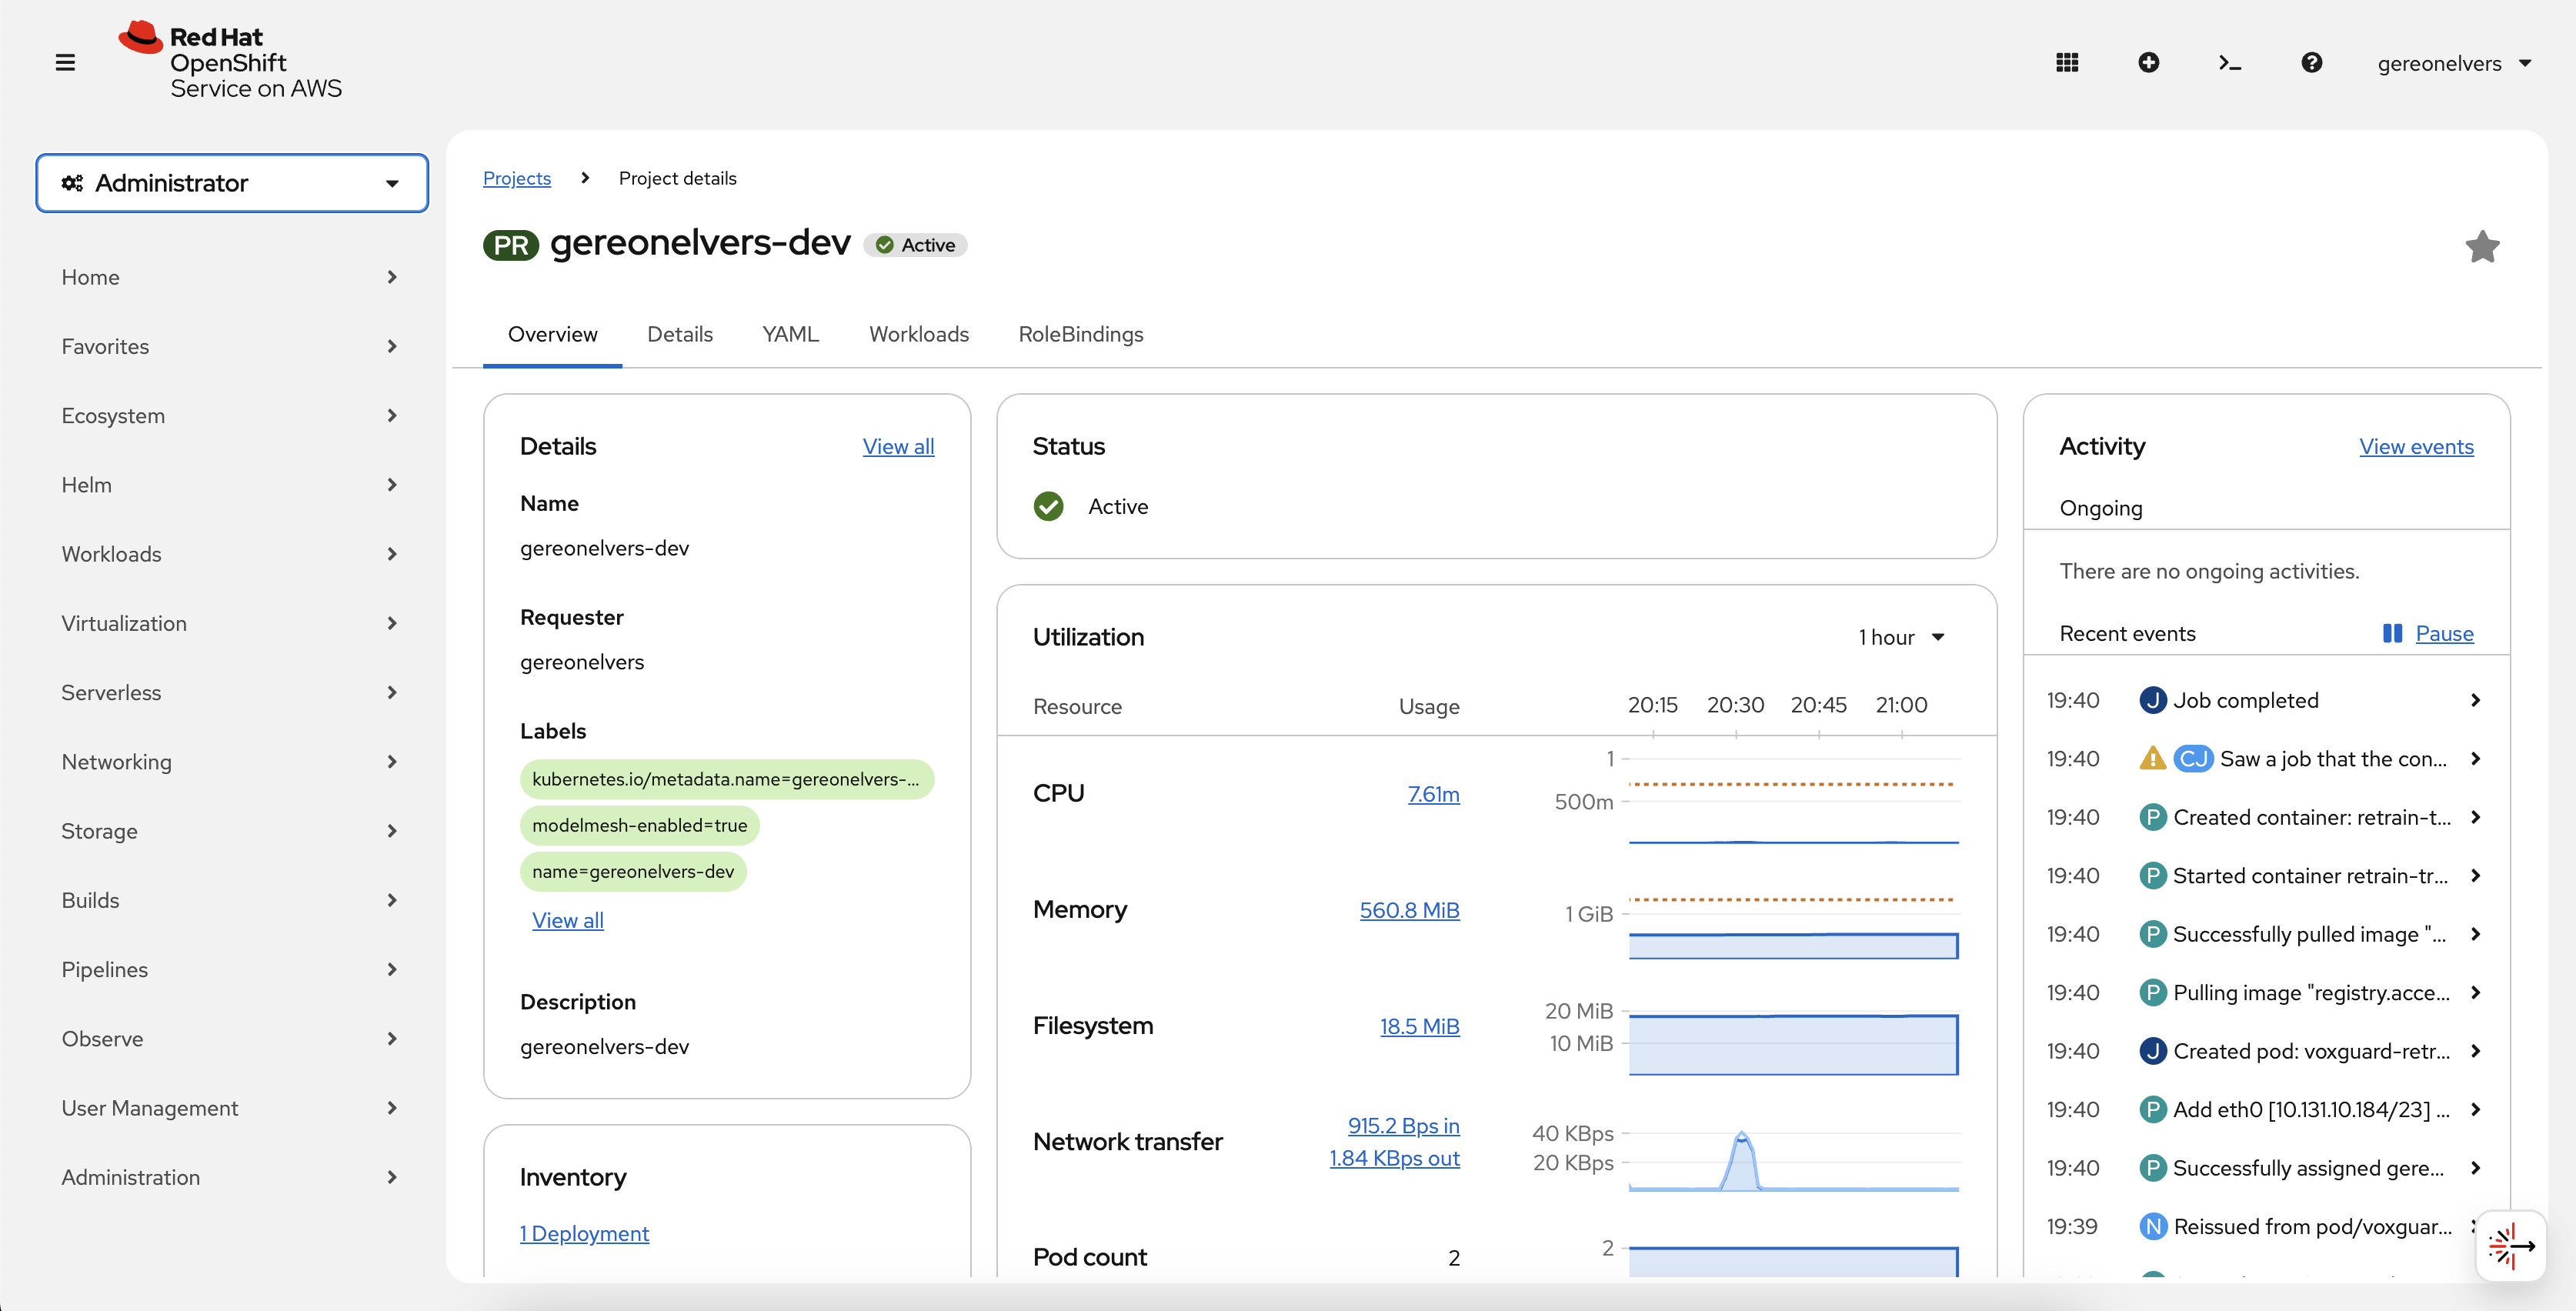Screen dimensions: 2576x1311
Task: Open the Administrator perspective switcher
Action: coord(231,183)
